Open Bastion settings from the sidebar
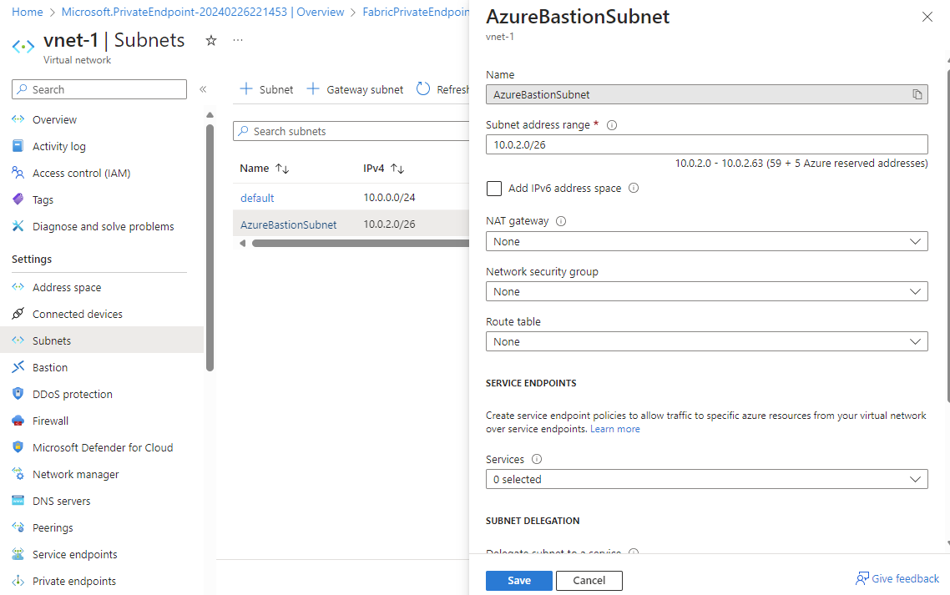950x595 pixels. (51, 366)
